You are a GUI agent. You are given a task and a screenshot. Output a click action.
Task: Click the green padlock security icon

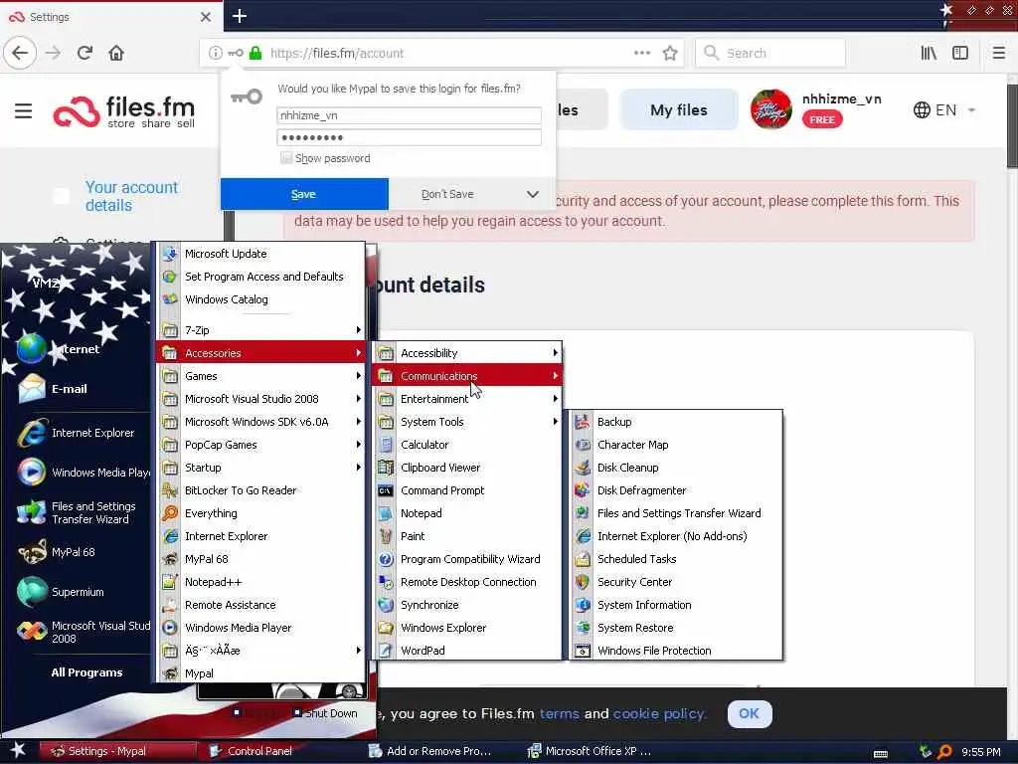point(255,53)
